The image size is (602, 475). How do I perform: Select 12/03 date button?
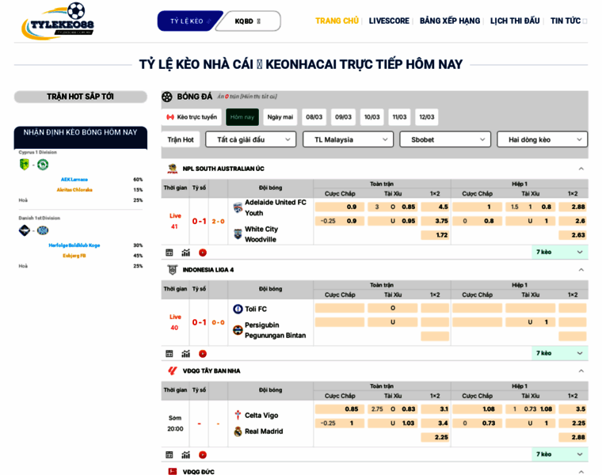tap(426, 117)
